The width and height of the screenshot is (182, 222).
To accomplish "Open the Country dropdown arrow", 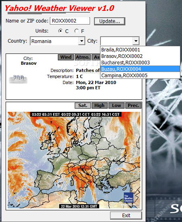I will 82,41.
